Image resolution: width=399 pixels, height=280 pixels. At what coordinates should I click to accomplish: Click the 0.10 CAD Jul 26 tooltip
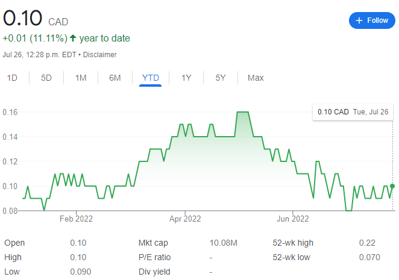pos(353,112)
